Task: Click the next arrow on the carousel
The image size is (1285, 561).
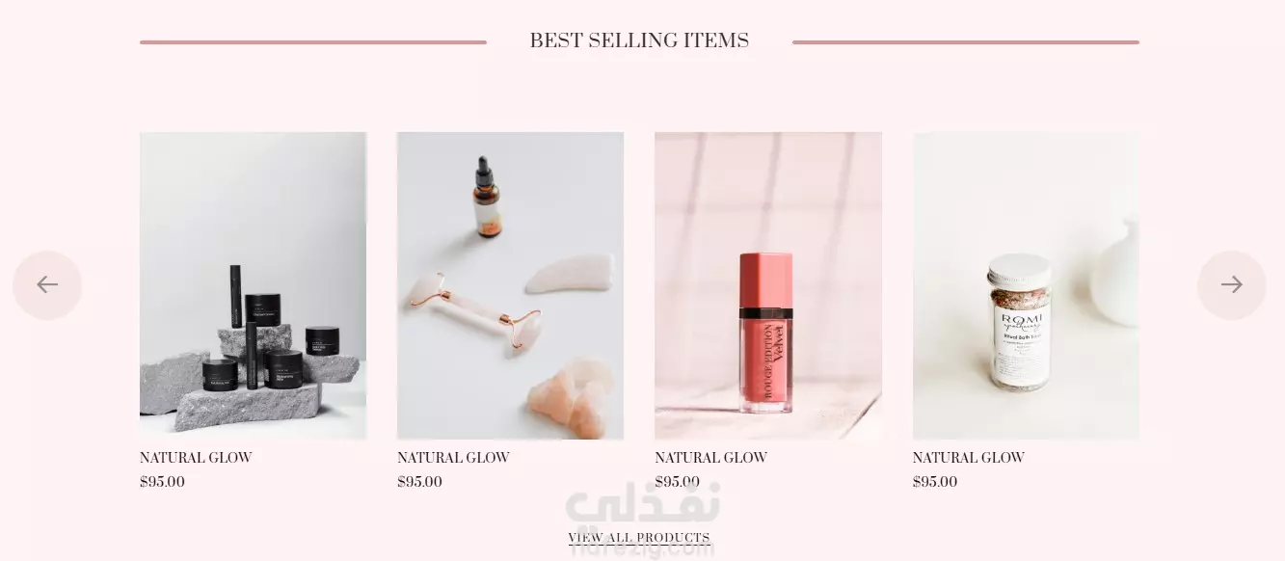Action: click(1231, 284)
